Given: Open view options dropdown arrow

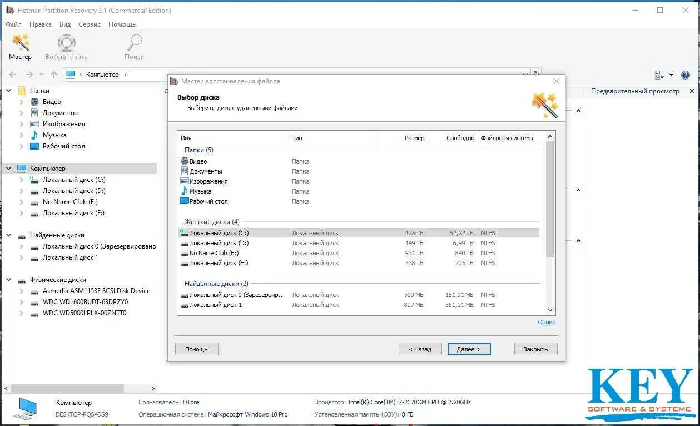Looking at the screenshot, I should click(x=671, y=75).
